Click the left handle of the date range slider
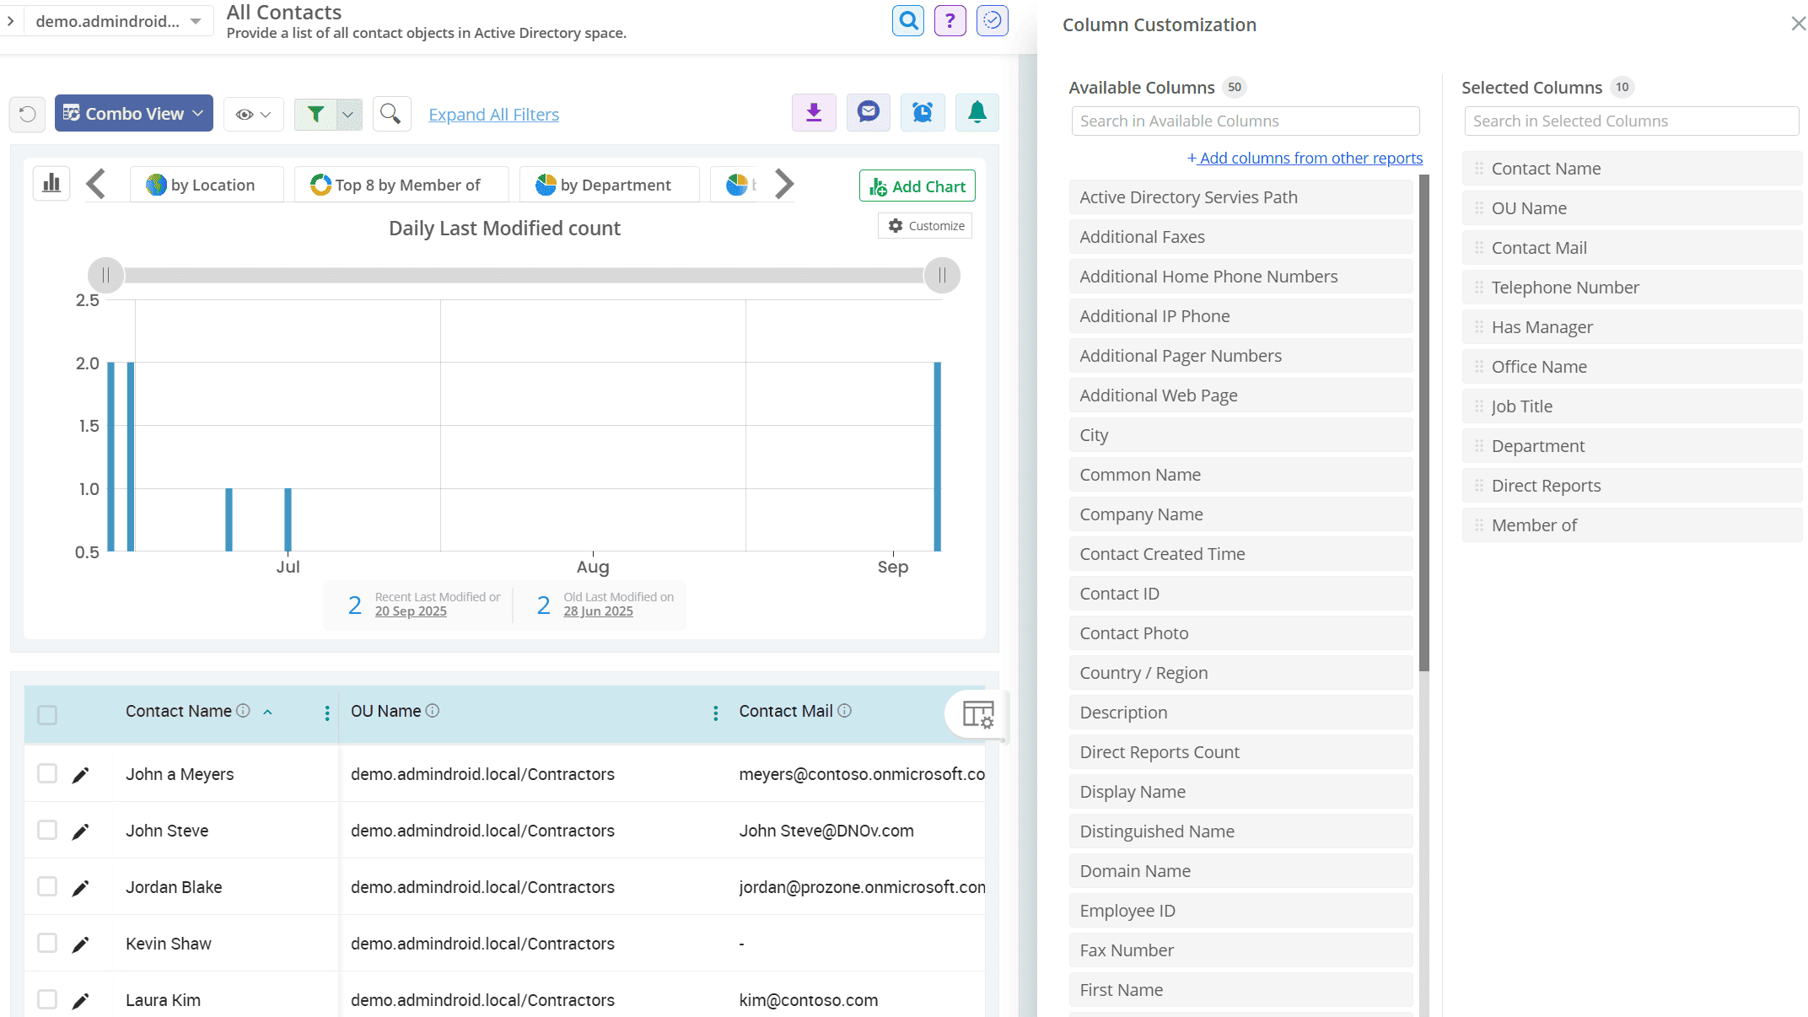The width and height of the screenshot is (1808, 1017). click(x=106, y=275)
